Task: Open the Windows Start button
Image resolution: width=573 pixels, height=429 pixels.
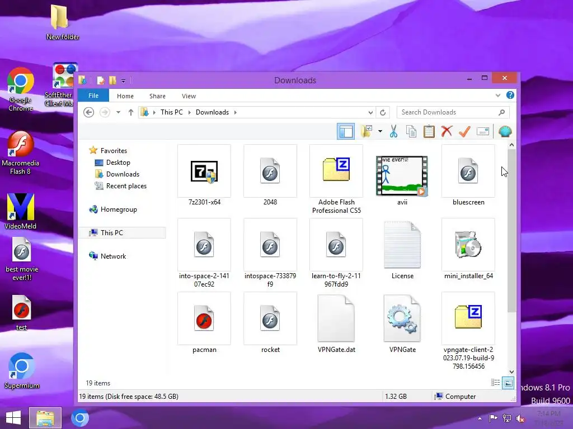Action: tap(13, 418)
